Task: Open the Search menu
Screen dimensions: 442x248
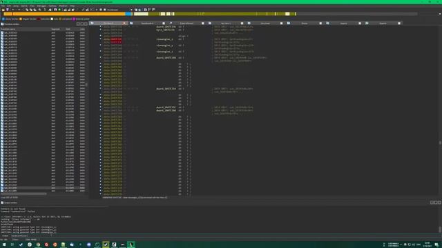Action: point(24,6)
